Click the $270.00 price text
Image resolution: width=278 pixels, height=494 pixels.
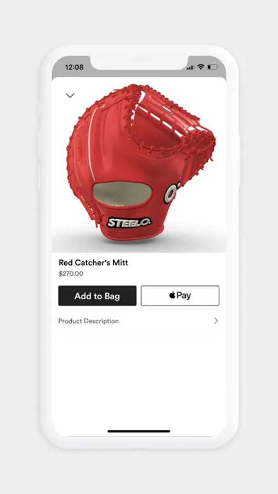coord(71,273)
